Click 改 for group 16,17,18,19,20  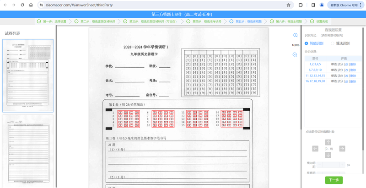pyautogui.click(x=347, y=81)
